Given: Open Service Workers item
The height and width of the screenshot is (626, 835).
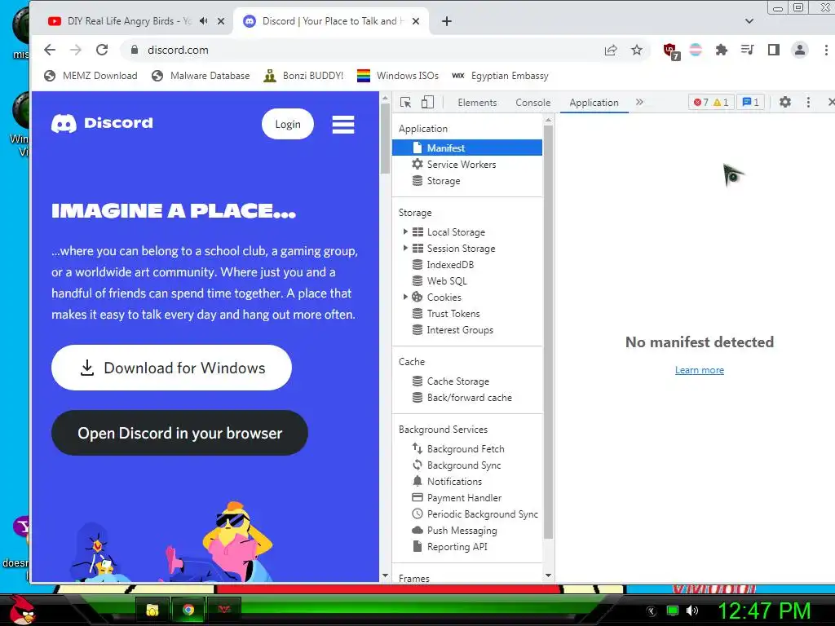Looking at the screenshot, I should coord(462,165).
